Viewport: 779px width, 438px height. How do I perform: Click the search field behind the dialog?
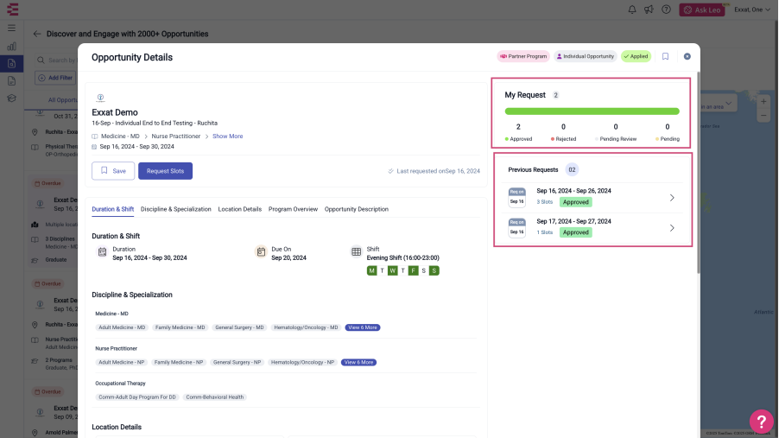click(x=55, y=60)
